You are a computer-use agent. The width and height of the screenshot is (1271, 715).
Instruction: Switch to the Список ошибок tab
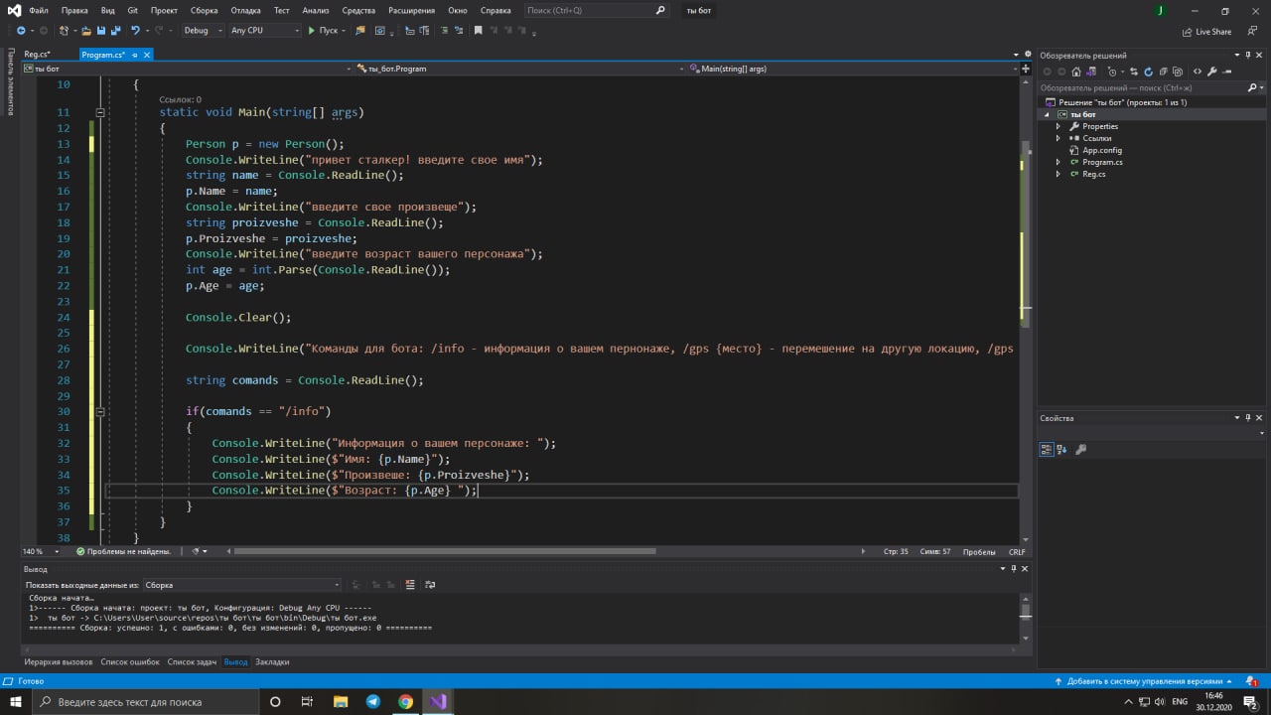coord(129,661)
